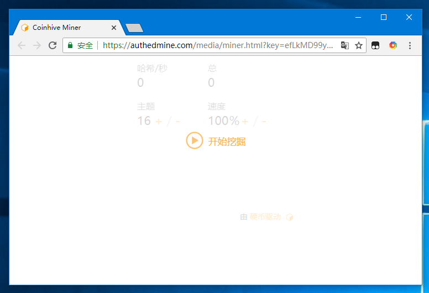Click the browser forward arrow
Viewport: 429px width, 293px height.
pyautogui.click(x=37, y=45)
